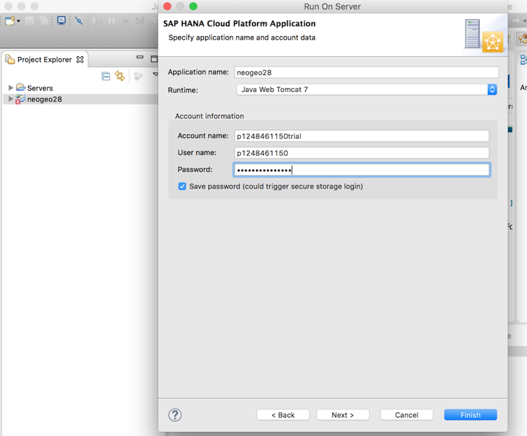Click the neogeo28 project icon with error marker
Screen dimensions: 527x436
tap(20, 99)
